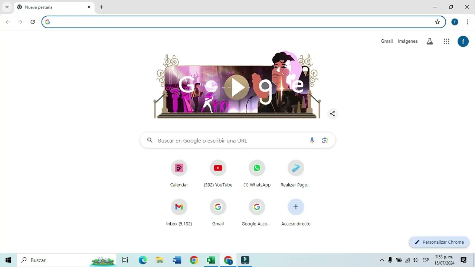The width and height of the screenshot is (475, 267).
Task: Change the ESP input language
Action: tap(426, 260)
